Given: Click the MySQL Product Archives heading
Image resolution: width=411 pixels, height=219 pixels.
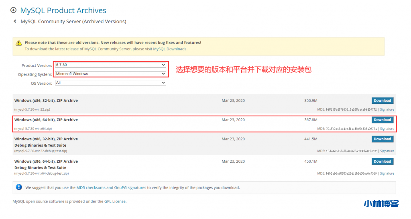Looking at the screenshot, I should coord(63,10).
